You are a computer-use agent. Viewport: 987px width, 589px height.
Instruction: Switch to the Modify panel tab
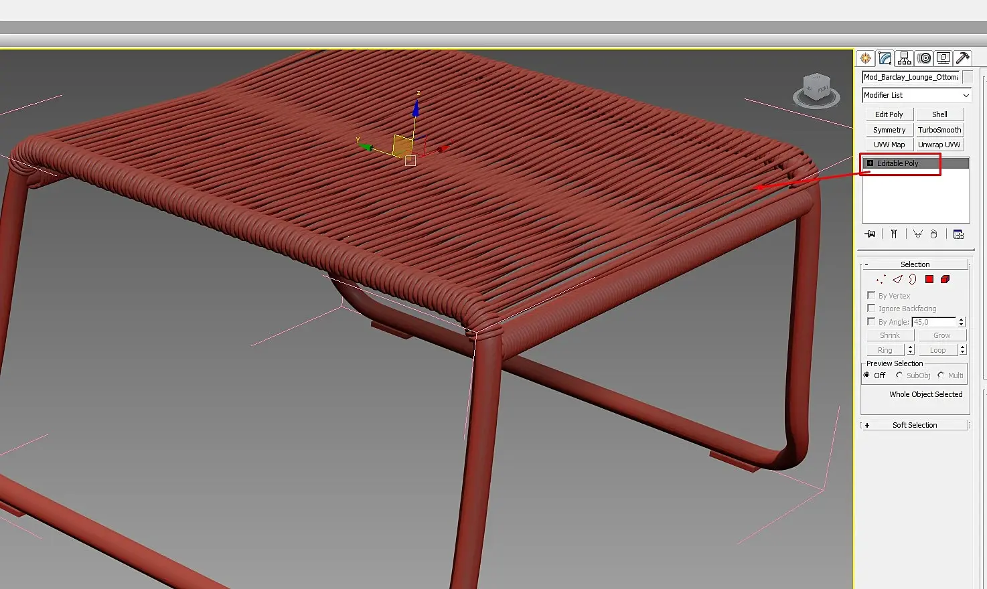885,58
